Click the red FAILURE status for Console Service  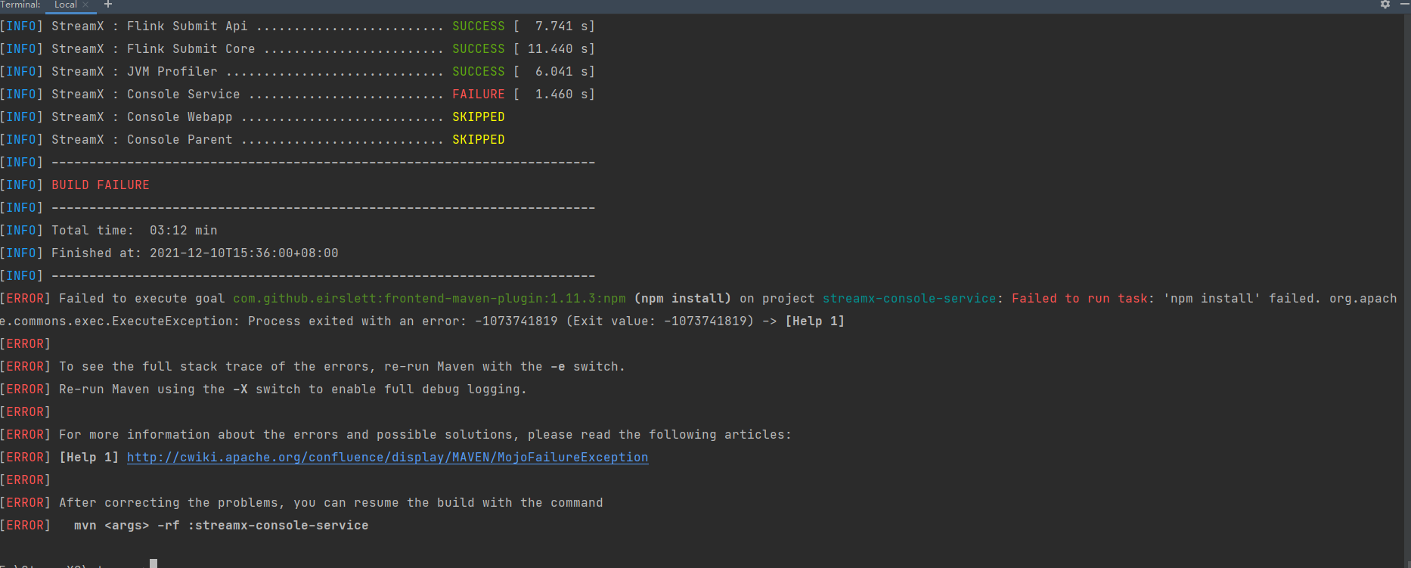pos(479,95)
